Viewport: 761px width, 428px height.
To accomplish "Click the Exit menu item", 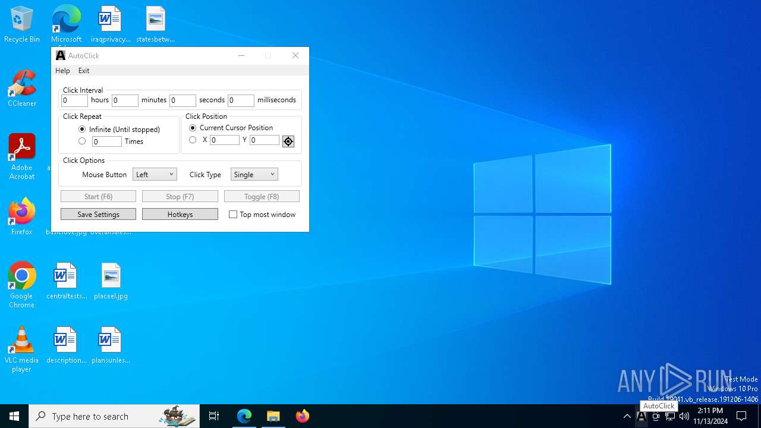I will tap(84, 71).
